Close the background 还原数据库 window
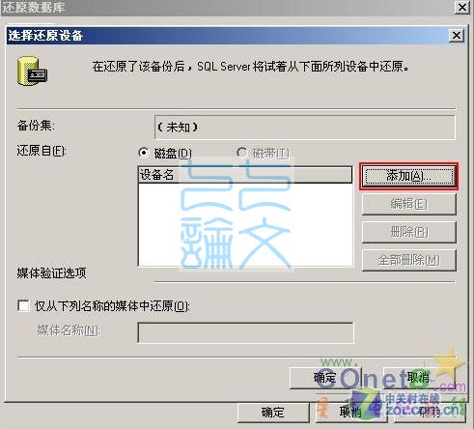 (x=462, y=7)
